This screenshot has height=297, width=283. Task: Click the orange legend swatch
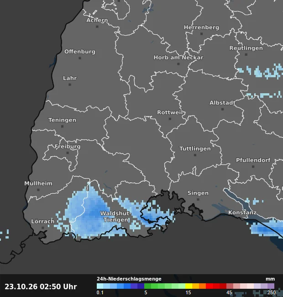202,286
